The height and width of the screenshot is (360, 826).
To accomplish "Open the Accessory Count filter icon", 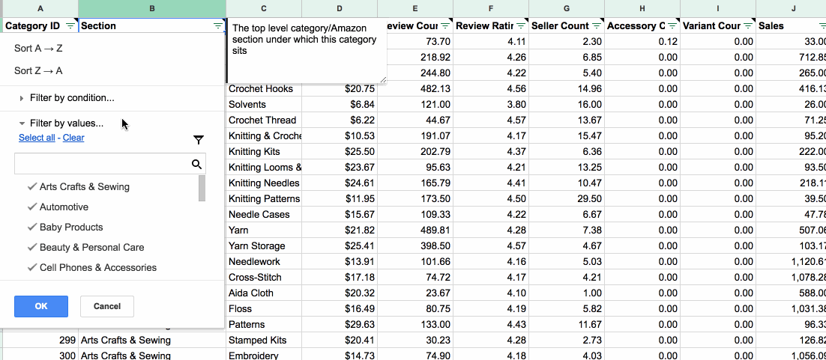I will [x=672, y=25].
